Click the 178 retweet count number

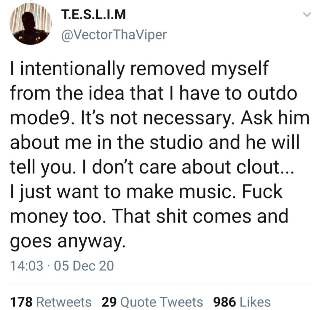tap(21, 302)
